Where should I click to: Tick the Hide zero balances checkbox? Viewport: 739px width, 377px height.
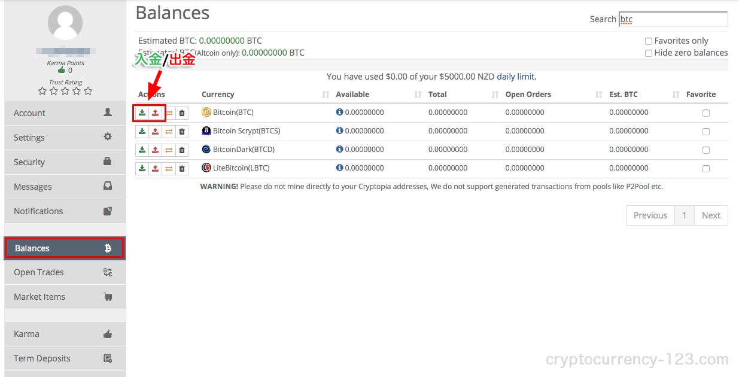(649, 53)
